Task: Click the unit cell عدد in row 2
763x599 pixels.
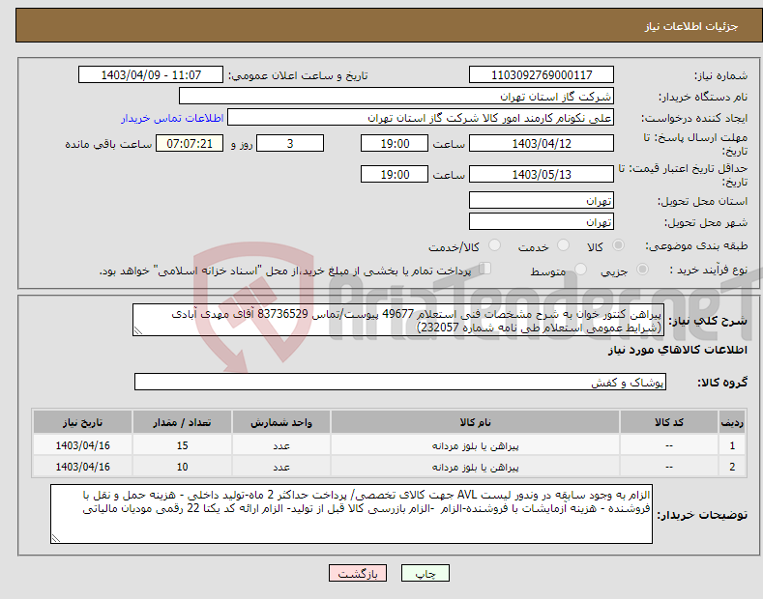Action: point(281,467)
